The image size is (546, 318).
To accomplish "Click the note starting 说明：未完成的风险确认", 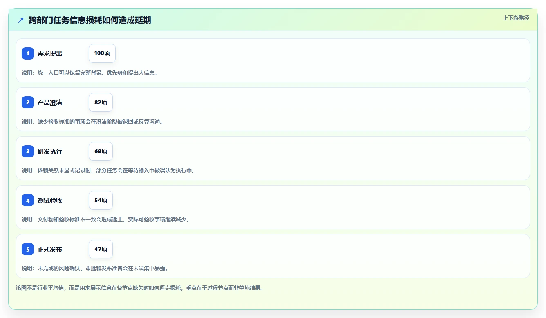I will pyautogui.click(x=95, y=268).
